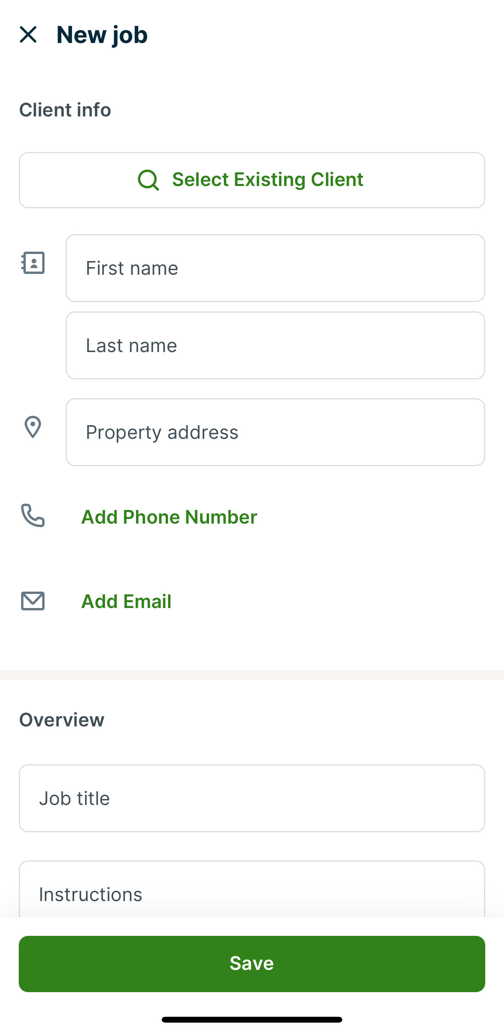Tap Add Phone Number link
This screenshot has width=504, height=1032.
click(169, 517)
